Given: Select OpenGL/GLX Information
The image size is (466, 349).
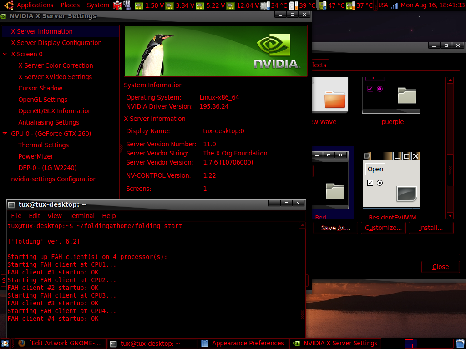Looking at the screenshot, I should 55,111.
